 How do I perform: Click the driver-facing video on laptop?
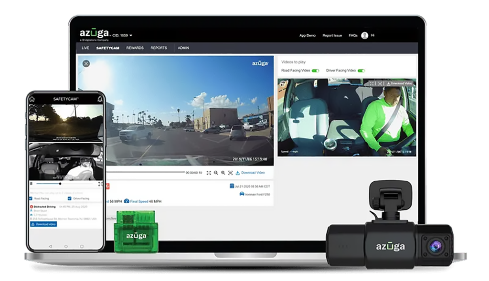click(x=347, y=117)
